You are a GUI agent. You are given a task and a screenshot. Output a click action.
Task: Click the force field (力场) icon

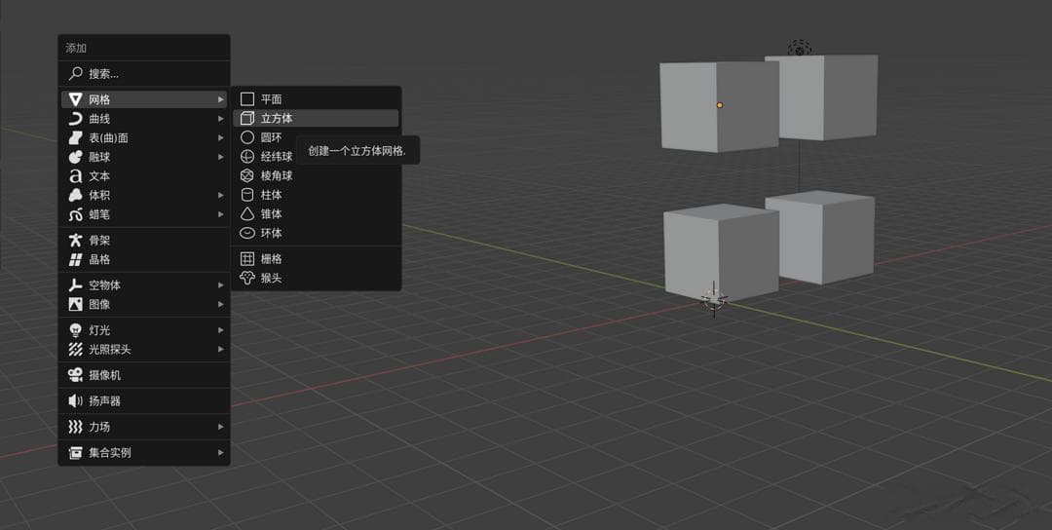pos(75,427)
